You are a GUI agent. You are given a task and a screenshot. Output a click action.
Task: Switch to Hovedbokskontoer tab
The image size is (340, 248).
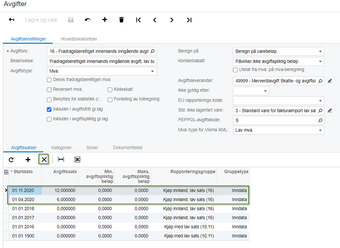[x=79, y=39]
